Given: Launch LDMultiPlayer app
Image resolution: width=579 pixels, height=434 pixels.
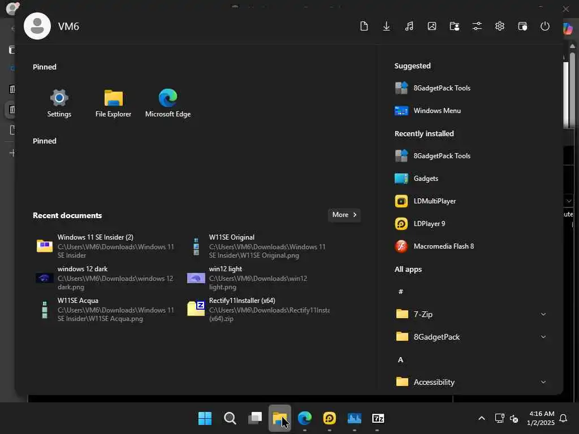Looking at the screenshot, I should coord(425,201).
